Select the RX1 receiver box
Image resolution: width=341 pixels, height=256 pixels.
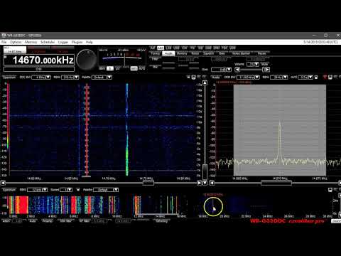(x=15, y=50)
